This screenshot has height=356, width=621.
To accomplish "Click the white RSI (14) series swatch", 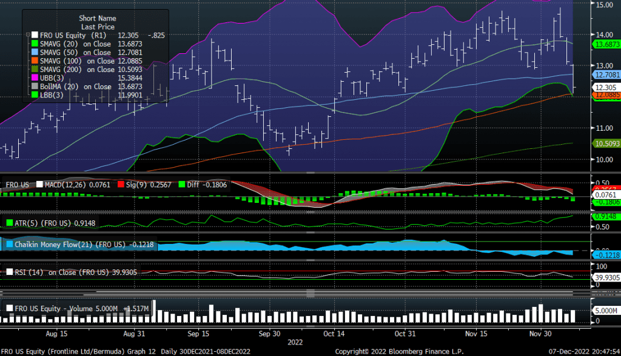I will [x=10, y=272].
